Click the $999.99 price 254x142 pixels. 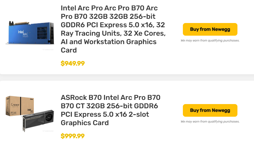pyautogui.click(x=73, y=136)
